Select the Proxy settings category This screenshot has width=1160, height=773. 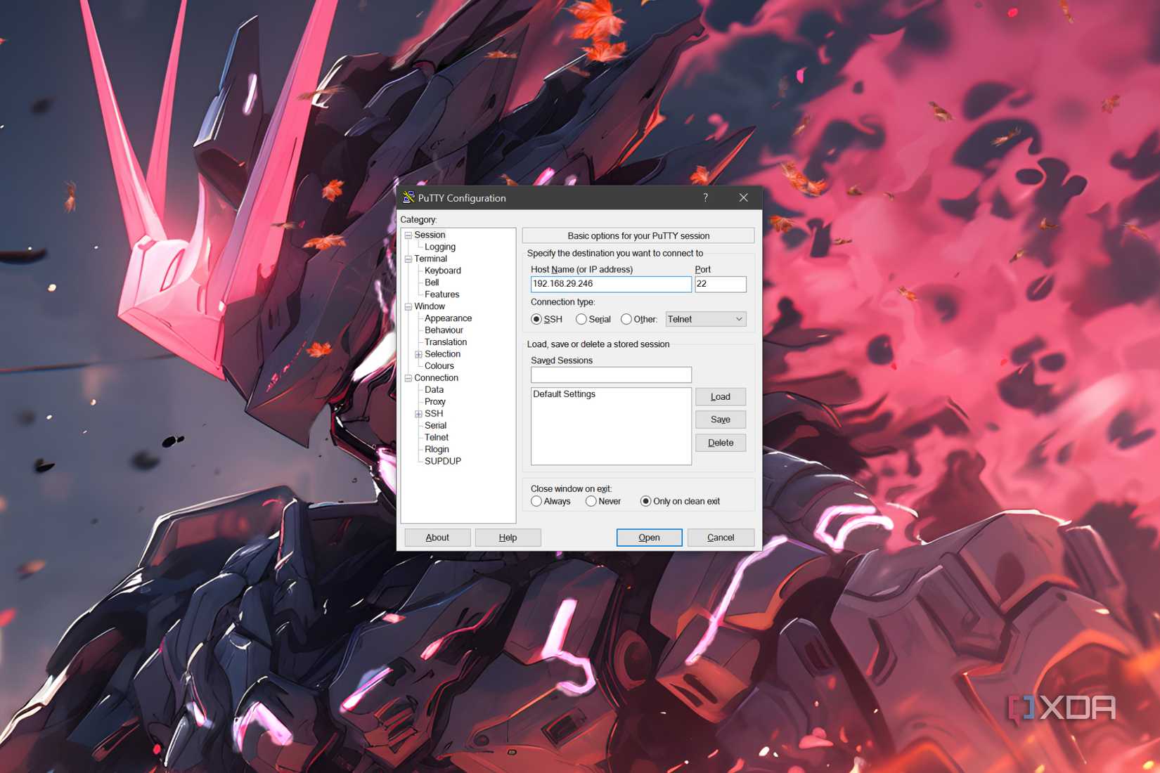pos(435,401)
